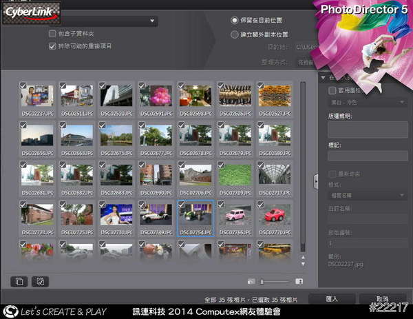Click the small thumbnail size icon
This screenshot has width=413, height=319.
coord(253,281)
